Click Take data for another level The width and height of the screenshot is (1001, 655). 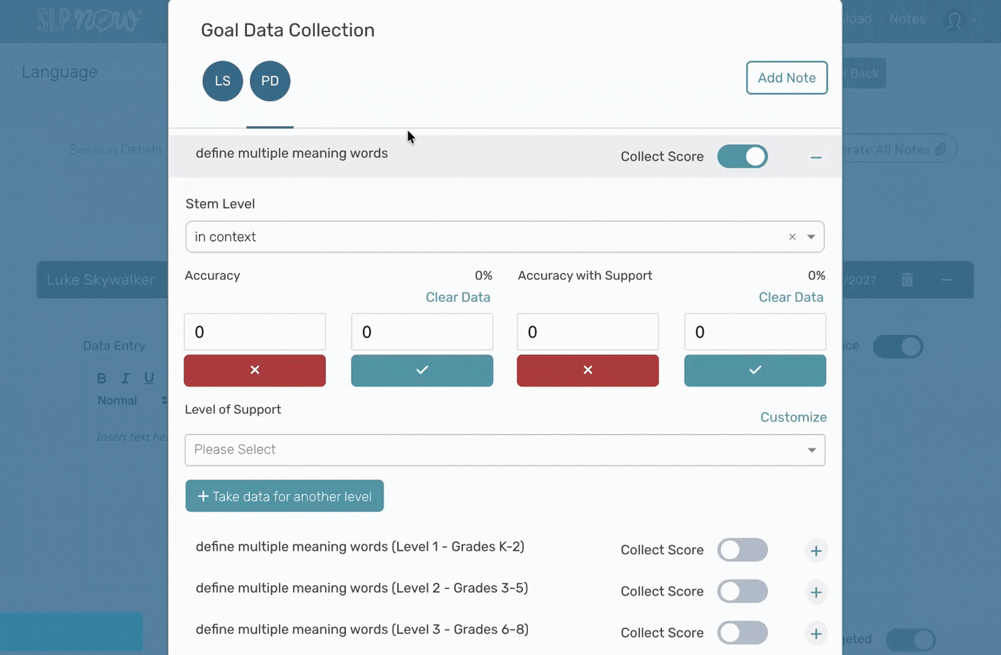[x=284, y=496]
